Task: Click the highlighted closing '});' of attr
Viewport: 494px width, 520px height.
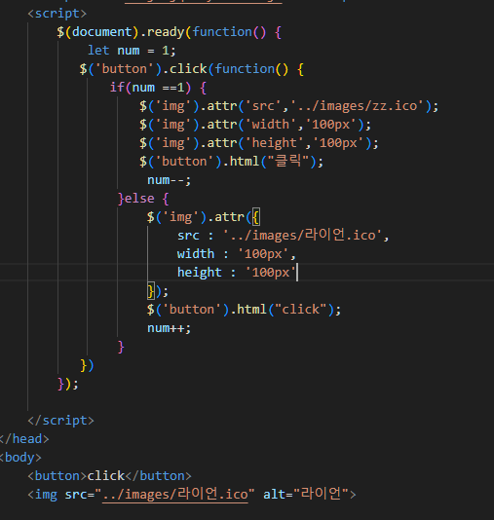Action: pyautogui.click(x=158, y=291)
